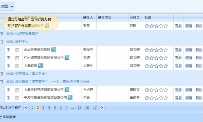This screenshot has width=203, height=122.
Task: Go to previous page arrow in pagination
Action: [26, 107]
